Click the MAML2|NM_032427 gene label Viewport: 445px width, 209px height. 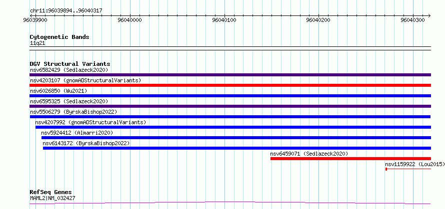(52, 198)
